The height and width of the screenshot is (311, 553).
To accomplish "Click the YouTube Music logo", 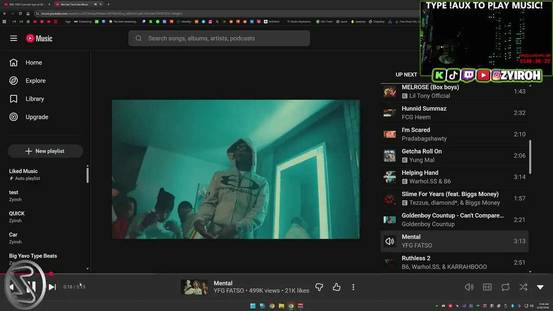I will pos(39,38).
